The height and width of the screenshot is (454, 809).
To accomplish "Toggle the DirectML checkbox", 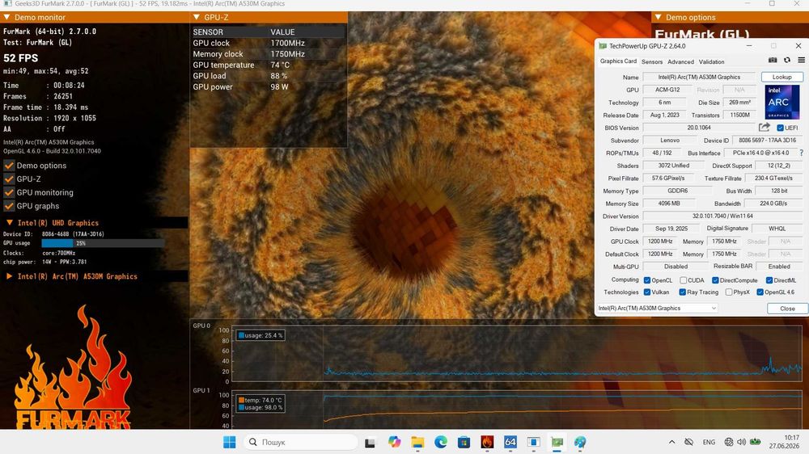I will click(769, 280).
